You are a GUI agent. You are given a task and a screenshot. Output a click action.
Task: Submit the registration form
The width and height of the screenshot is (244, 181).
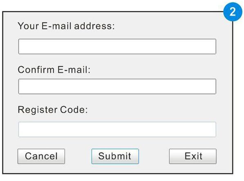(x=115, y=156)
